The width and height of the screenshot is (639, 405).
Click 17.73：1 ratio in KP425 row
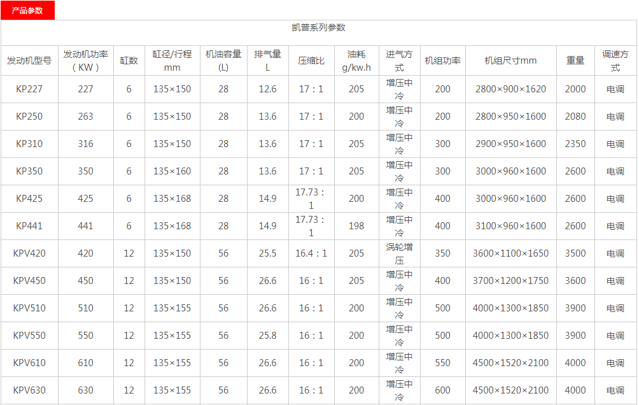click(x=311, y=199)
